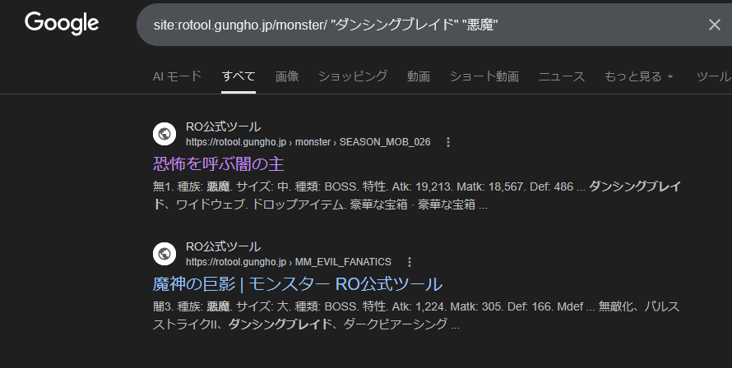732x368 pixels.
Task: Open three-dot menu beside MM_EVIL_FANATICS URL
Action: click(x=409, y=262)
